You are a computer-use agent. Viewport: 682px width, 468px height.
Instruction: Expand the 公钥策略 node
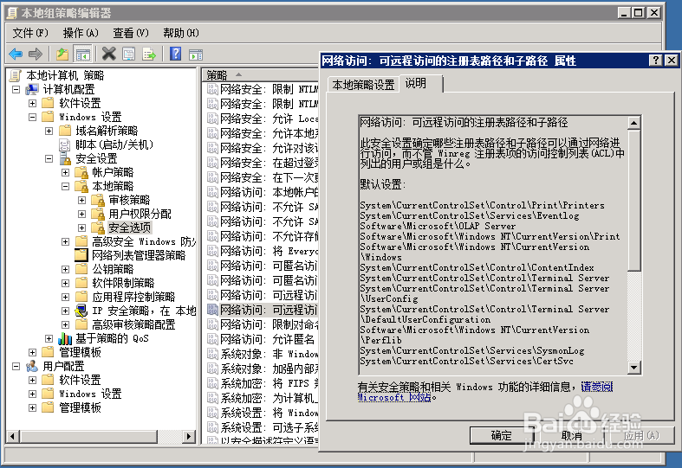(66, 269)
